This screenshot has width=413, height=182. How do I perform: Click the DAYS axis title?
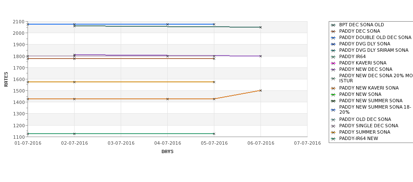(x=167, y=151)
